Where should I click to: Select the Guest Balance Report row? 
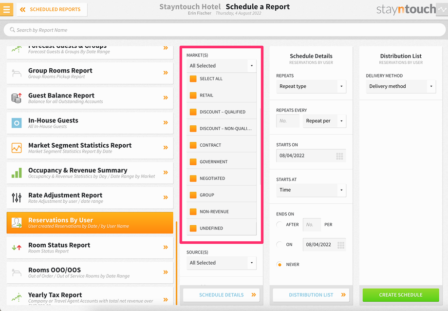(90, 98)
